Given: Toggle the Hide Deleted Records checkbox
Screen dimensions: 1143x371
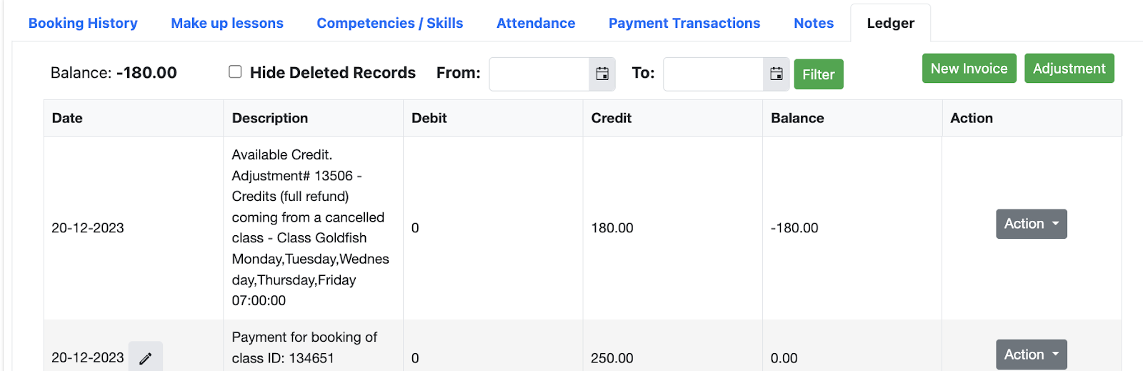Looking at the screenshot, I should click(235, 71).
